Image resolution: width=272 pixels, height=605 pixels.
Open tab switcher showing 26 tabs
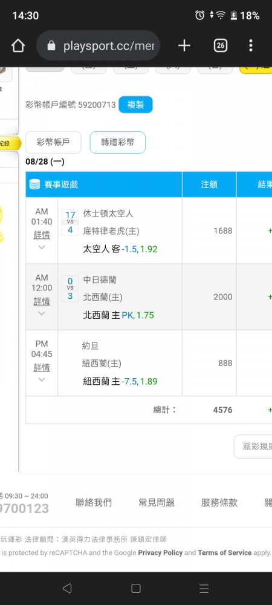point(220,46)
